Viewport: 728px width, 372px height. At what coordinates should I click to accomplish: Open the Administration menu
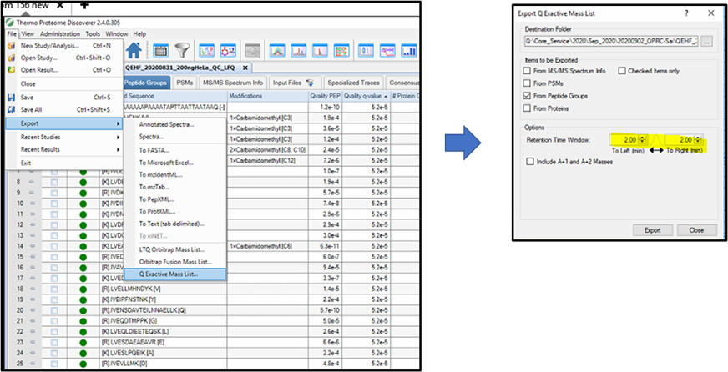60,34
